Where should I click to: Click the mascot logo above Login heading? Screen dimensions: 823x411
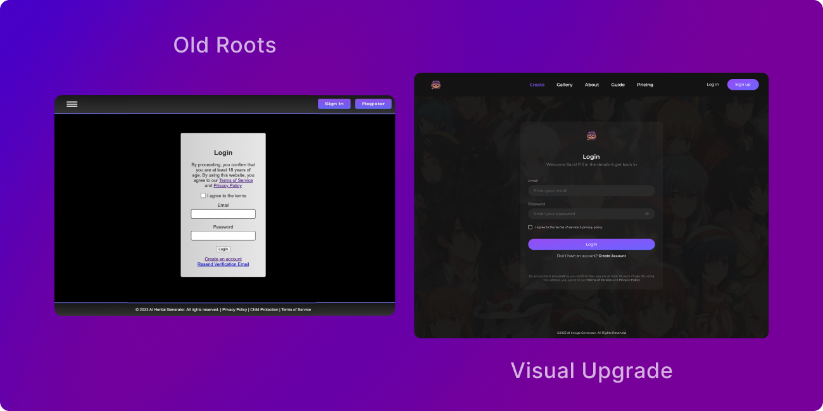pyautogui.click(x=591, y=135)
